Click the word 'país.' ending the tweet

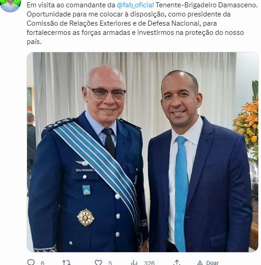pyautogui.click(x=34, y=42)
